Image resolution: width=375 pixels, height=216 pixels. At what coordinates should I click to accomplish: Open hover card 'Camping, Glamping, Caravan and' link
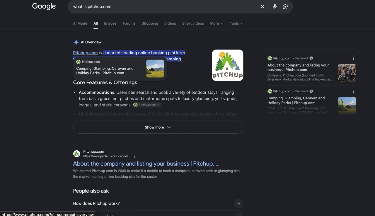pos(105,71)
